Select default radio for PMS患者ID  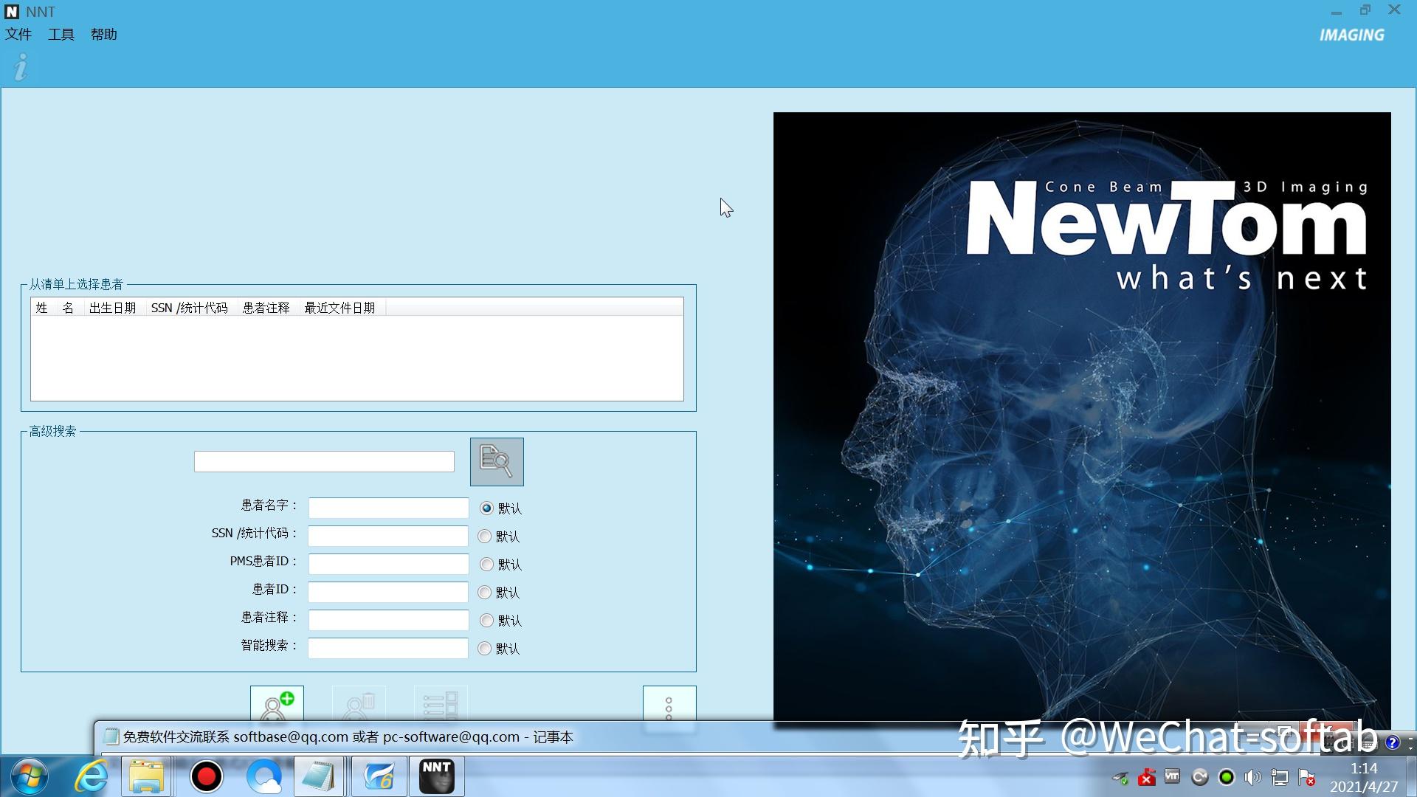pos(486,565)
